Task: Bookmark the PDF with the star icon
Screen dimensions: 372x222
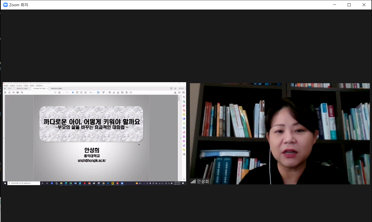Action: point(9,92)
